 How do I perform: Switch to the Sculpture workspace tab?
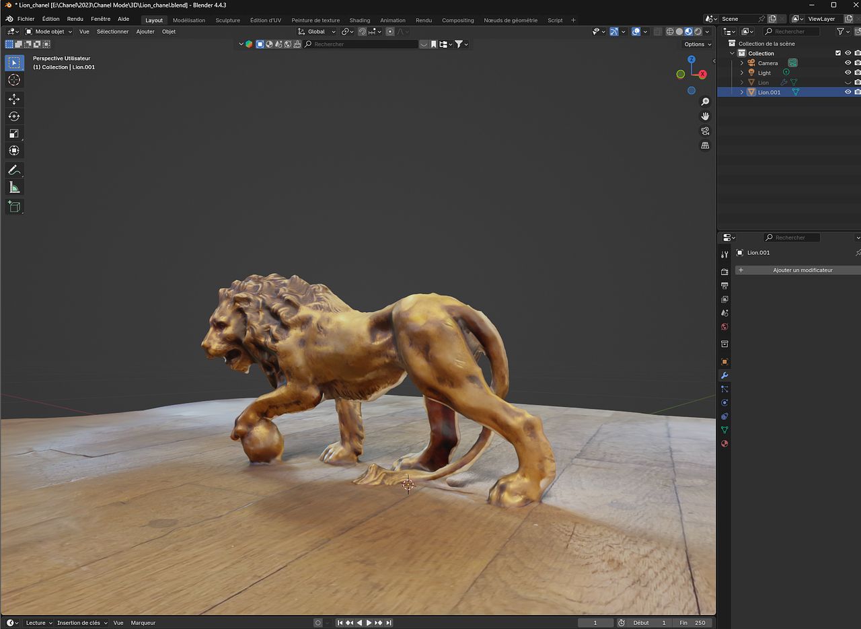pyautogui.click(x=227, y=20)
